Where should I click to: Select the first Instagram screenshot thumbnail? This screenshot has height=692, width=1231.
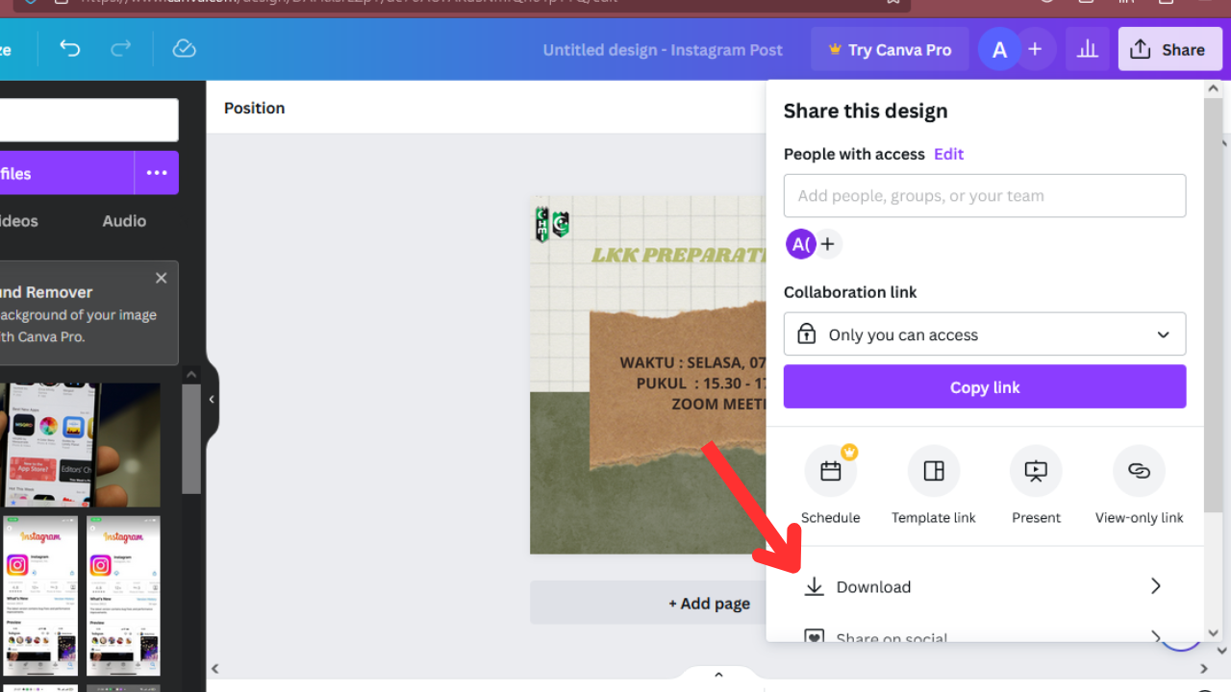(39, 596)
